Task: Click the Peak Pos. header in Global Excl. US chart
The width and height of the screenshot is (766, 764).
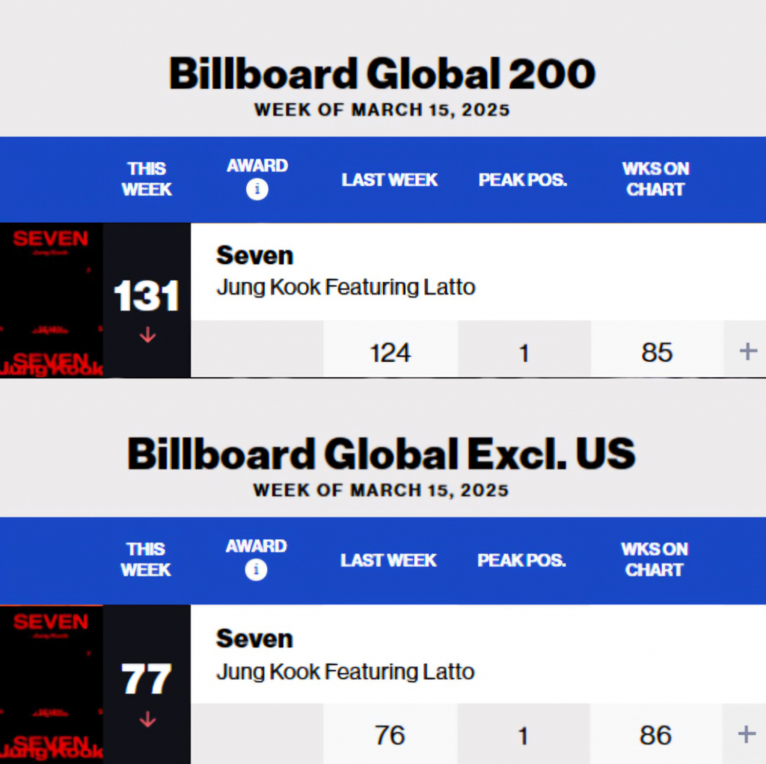Action: pyautogui.click(x=521, y=561)
